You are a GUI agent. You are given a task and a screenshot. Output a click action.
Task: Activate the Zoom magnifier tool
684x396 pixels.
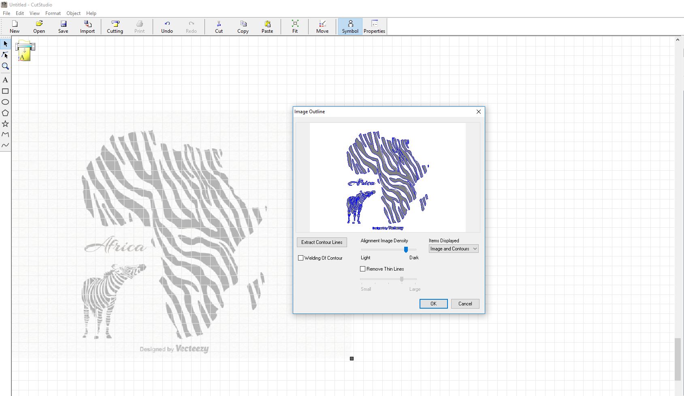[5, 66]
